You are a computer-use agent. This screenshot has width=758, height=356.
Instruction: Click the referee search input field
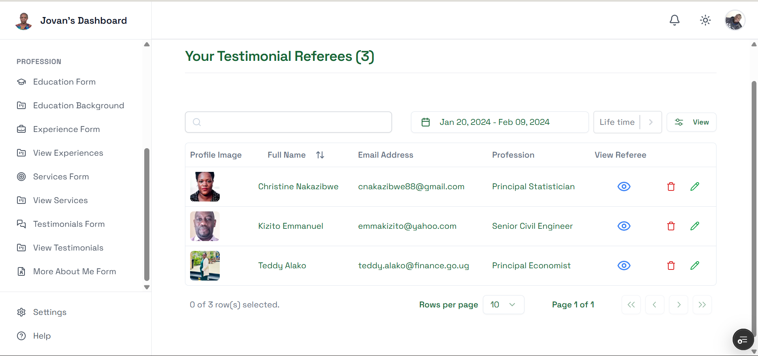pos(288,122)
